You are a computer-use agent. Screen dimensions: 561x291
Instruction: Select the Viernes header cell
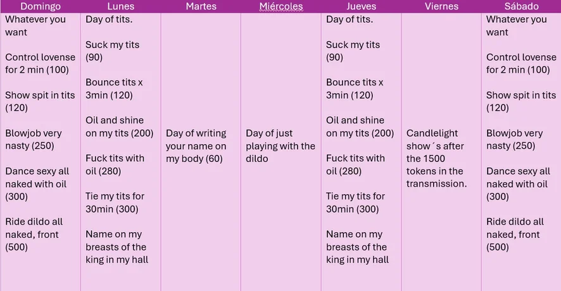(441, 6)
